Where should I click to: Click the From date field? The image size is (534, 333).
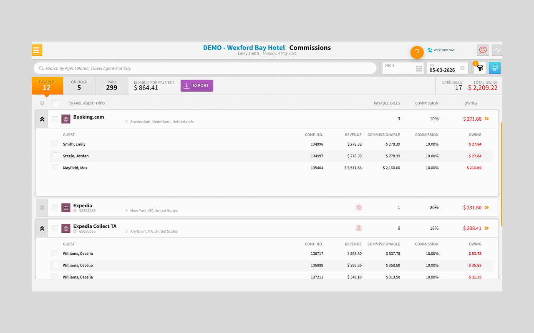click(403, 68)
